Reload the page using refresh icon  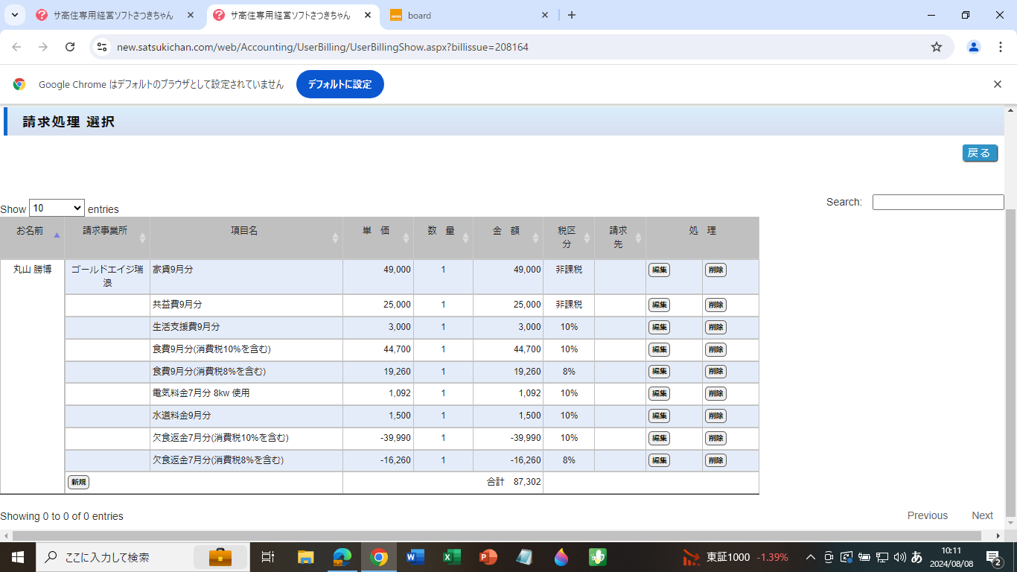coord(70,47)
